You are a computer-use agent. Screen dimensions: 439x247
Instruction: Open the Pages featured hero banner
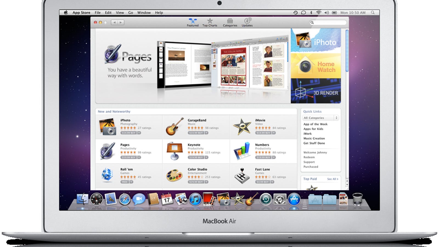(x=193, y=66)
